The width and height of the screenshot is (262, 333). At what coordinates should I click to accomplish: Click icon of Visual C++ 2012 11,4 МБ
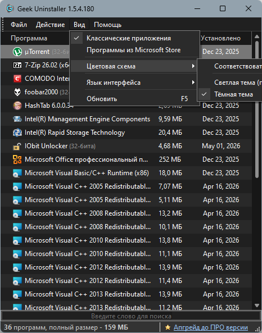pyautogui.click(x=17, y=281)
